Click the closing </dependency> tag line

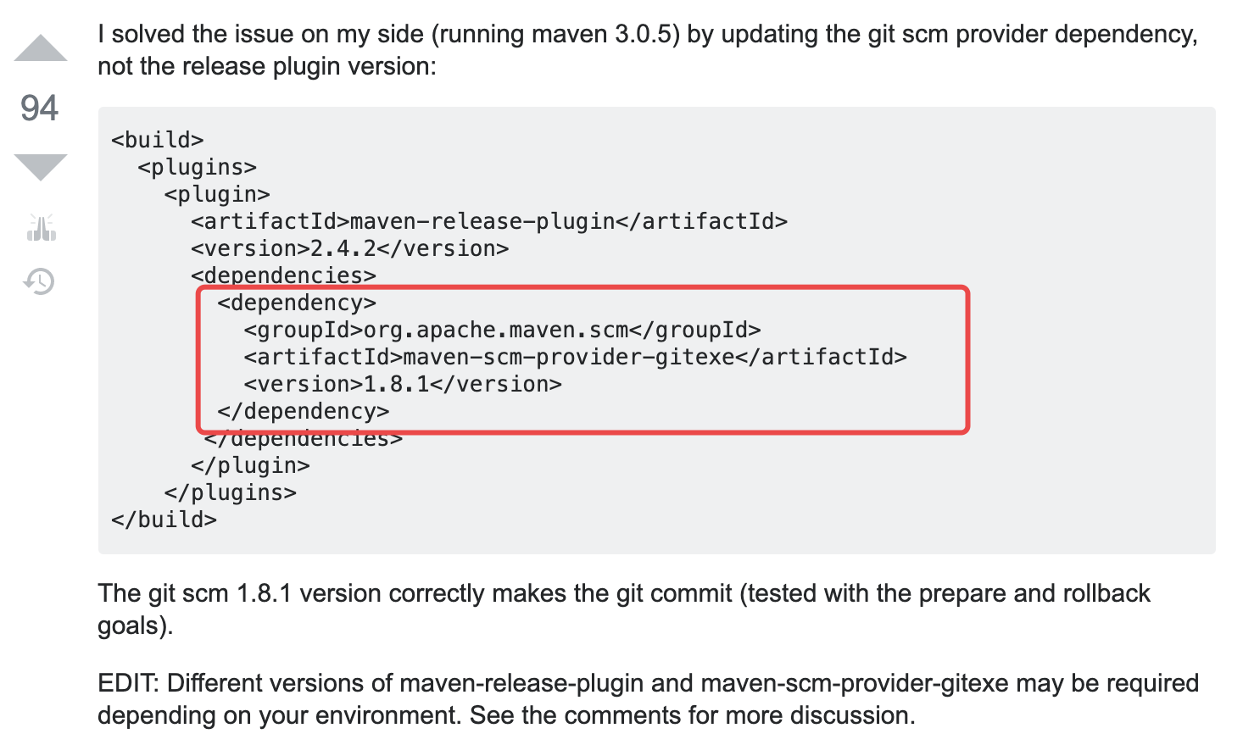click(x=304, y=411)
